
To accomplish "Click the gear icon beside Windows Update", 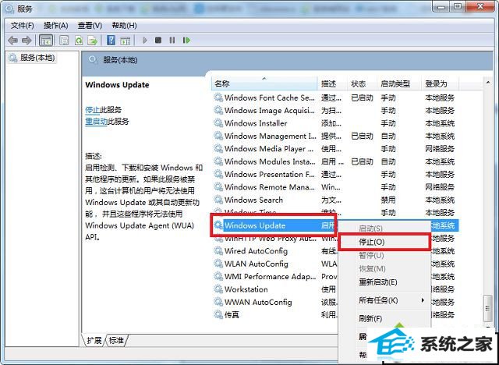I will 218,225.
